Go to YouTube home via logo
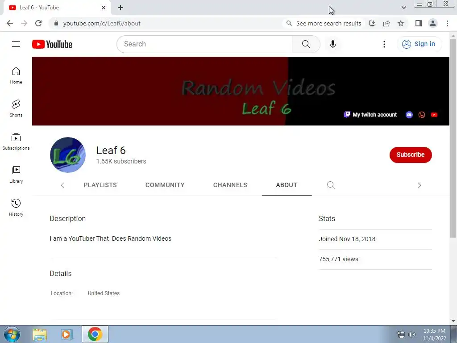The image size is (457, 343). click(x=52, y=44)
